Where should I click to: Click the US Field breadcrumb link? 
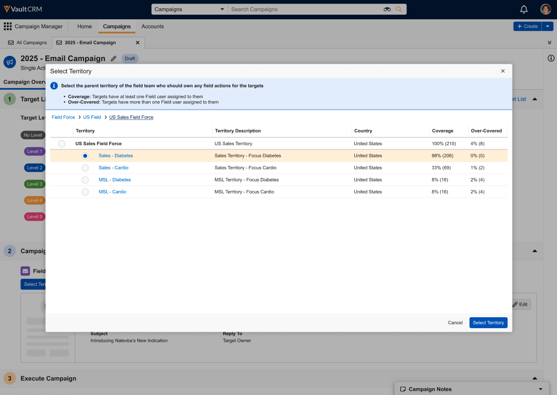(x=92, y=117)
